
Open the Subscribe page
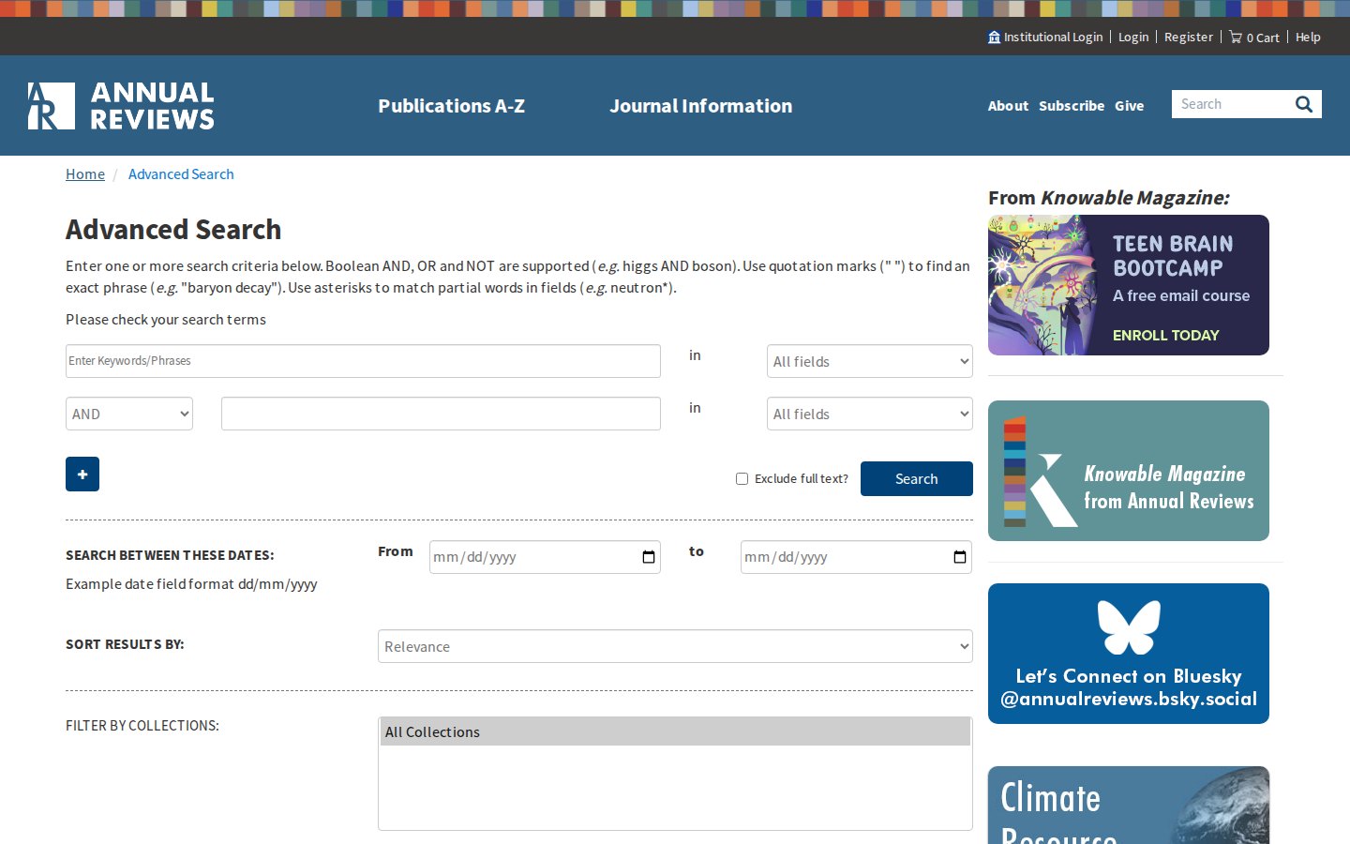pos(1072,106)
